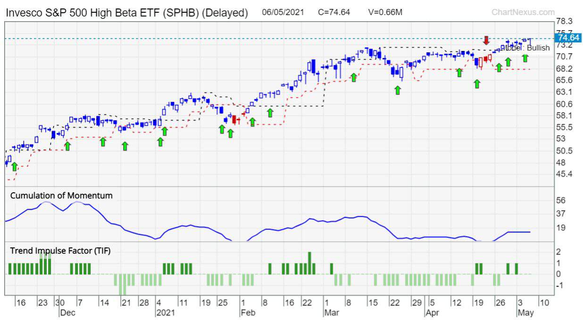
Task: Click the tallest TIF bar in late February
Action: [x=310, y=263]
